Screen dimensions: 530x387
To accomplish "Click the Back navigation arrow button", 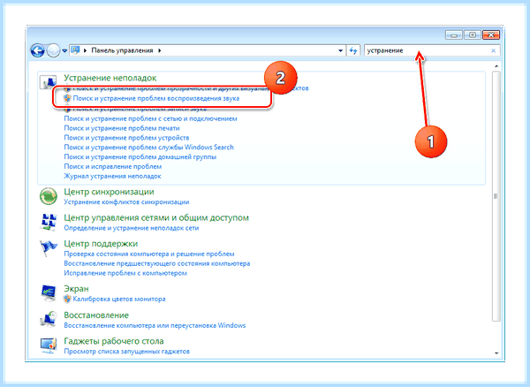I will 37,50.
